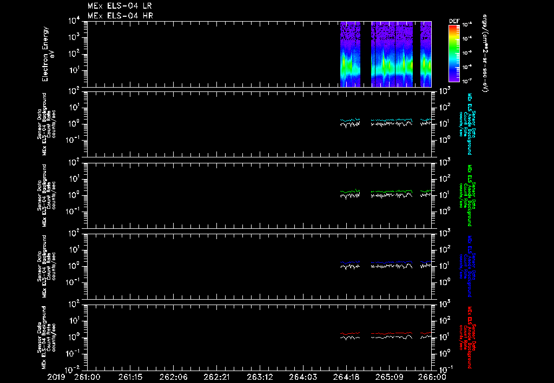Click the 10^-2 tick label on bottom panel's left axis
The height and width of the screenshot is (383, 554).
click(73, 369)
